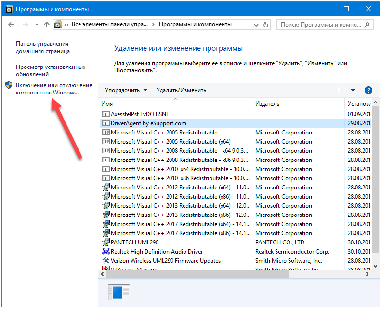Open Просмотр установленных обновлений link
The width and height of the screenshot is (381, 309).
tap(50, 71)
